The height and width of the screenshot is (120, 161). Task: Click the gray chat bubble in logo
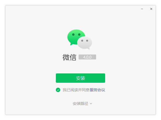(85, 43)
